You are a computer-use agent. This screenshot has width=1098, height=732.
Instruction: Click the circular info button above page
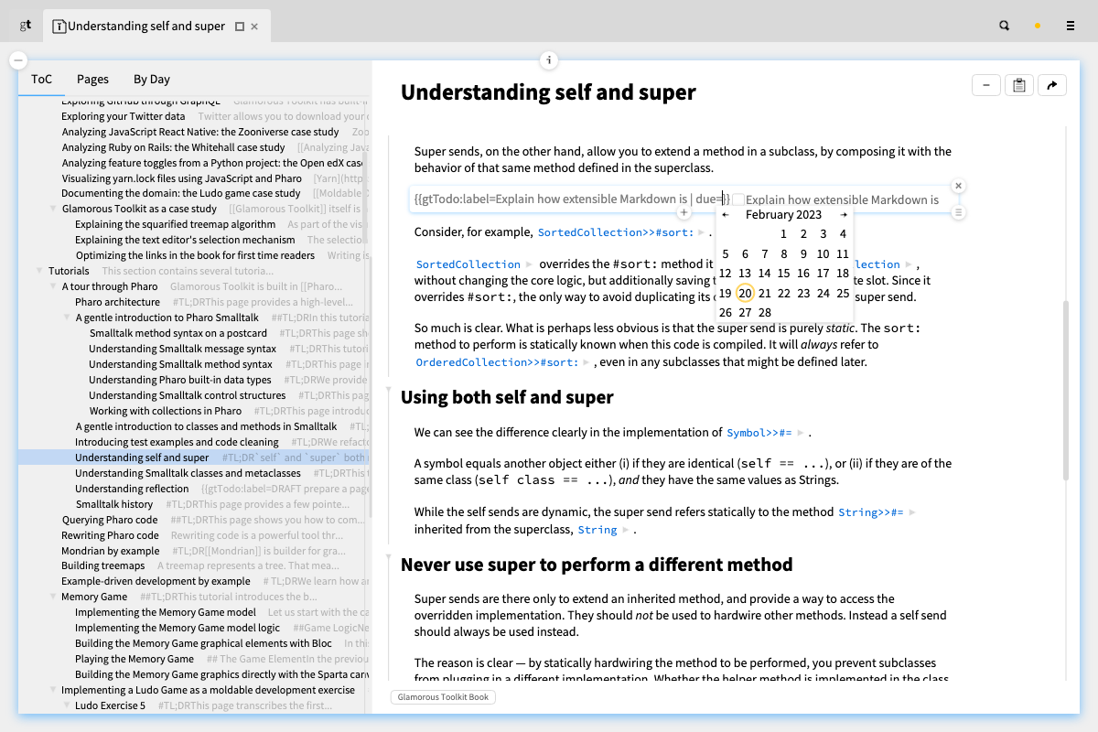pos(549,60)
